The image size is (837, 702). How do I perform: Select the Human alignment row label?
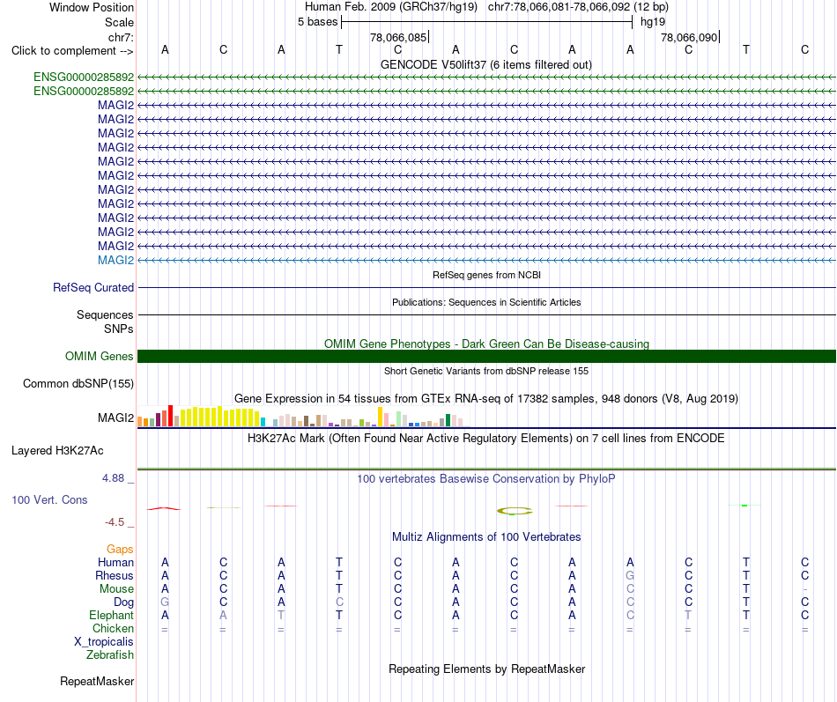[115, 562]
